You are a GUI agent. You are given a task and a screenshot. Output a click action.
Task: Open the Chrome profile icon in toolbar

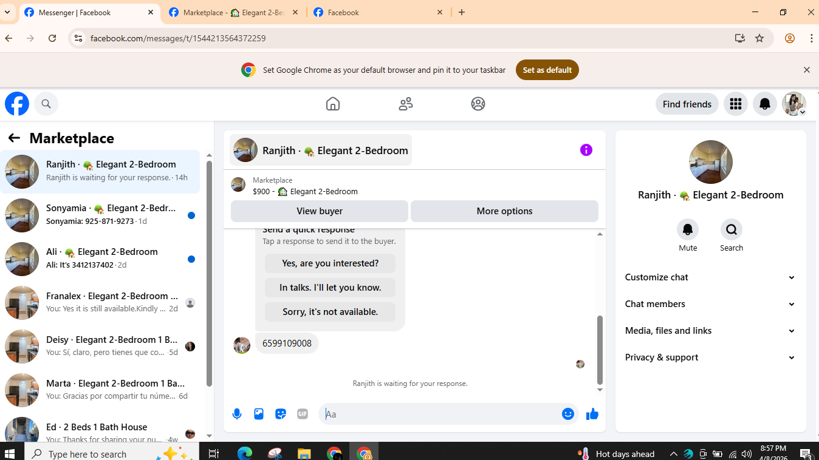click(790, 38)
